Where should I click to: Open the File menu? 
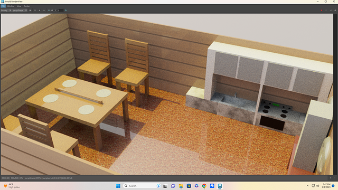tap(3, 6)
